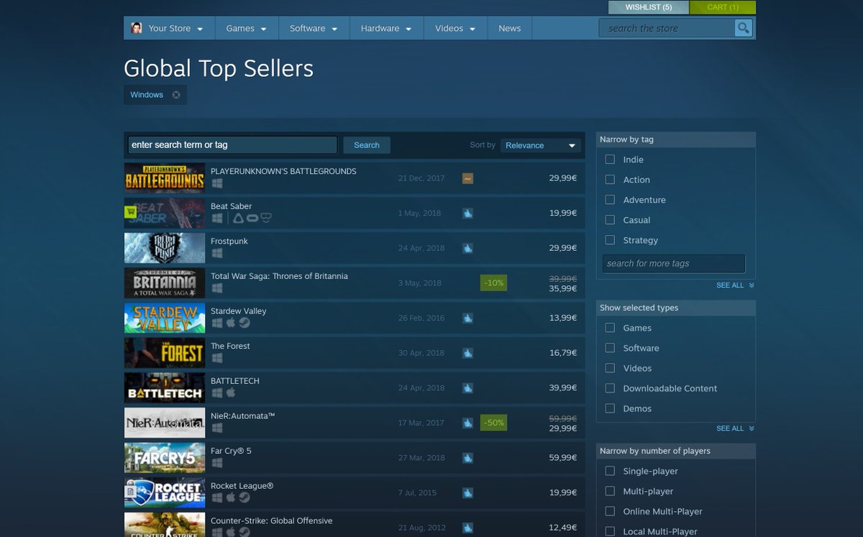
Task: Click the wishlist icon on Rocket League thumbnail
Action: pos(131,492)
